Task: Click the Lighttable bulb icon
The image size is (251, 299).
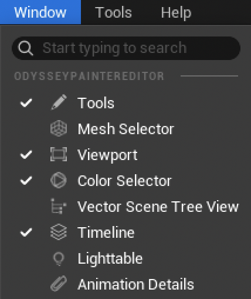Action: (x=59, y=259)
